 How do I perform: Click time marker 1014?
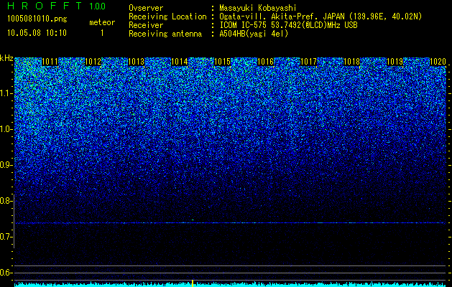(180, 62)
